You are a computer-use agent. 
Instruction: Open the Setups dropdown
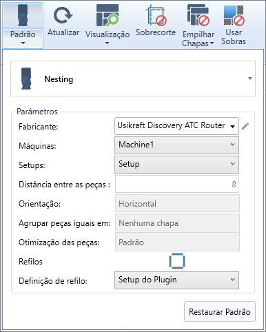tap(176, 165)
